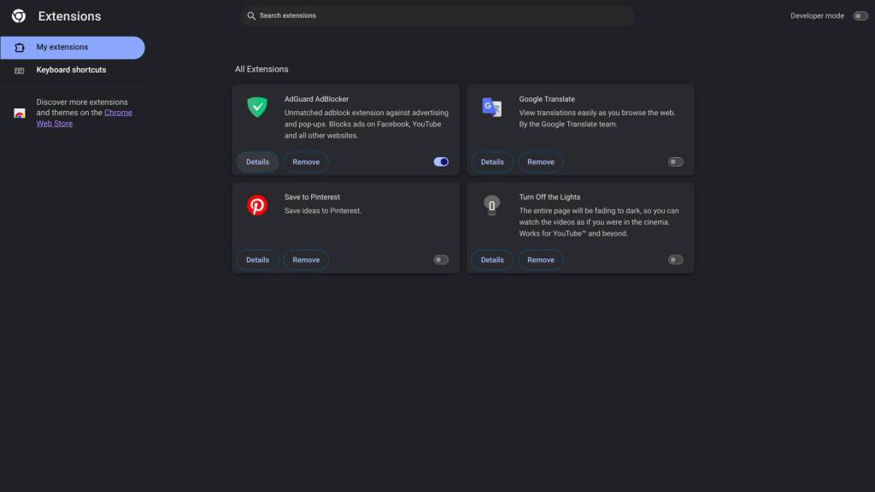The width and height of the screenshot is (875, 492).
Task: Click the AdGuard AdBlocker name text
Action: click(x=316, y=99)
